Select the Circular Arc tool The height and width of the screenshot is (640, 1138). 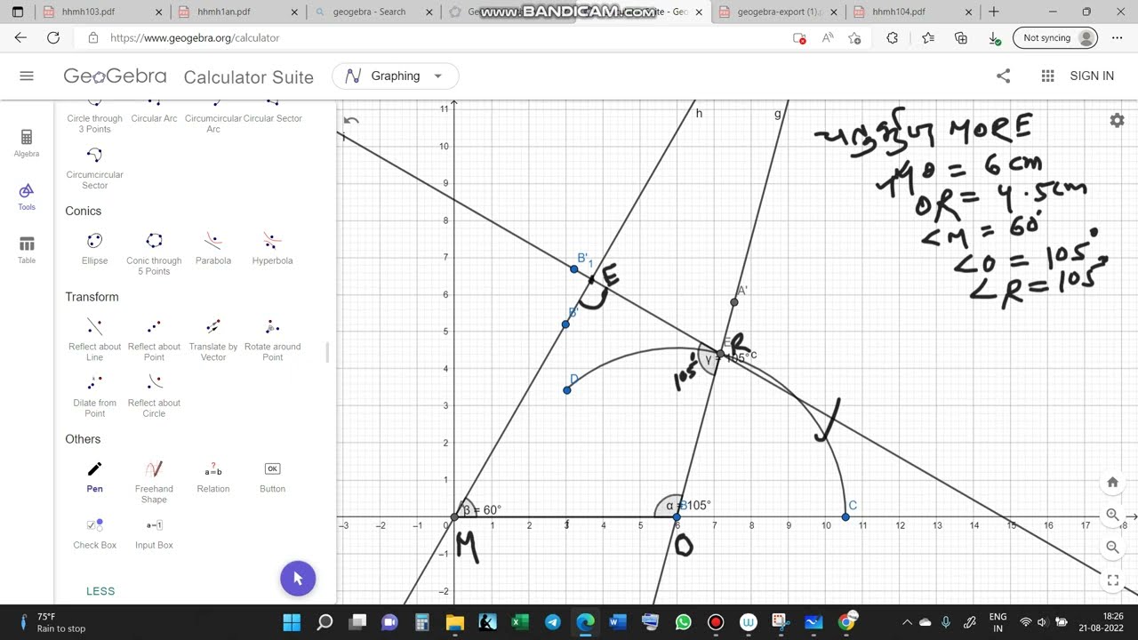[154, 113]
